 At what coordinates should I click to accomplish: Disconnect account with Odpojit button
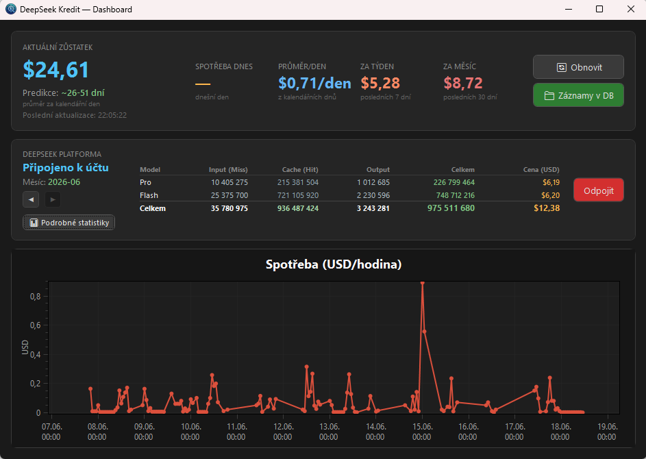(598, 190)
